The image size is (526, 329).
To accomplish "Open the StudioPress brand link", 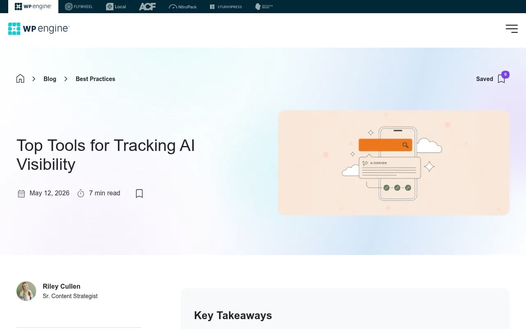I will click(226, 7).
